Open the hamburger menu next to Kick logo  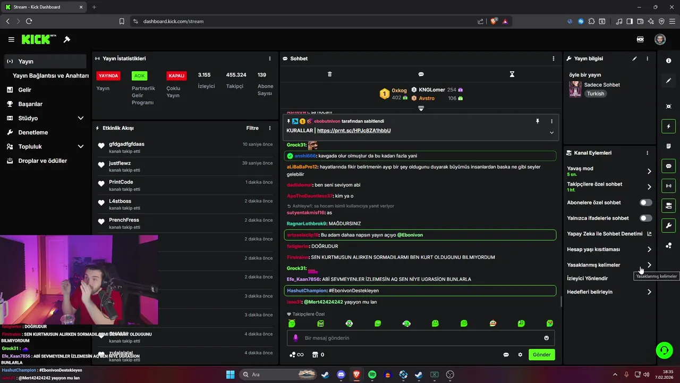click(x=11, y=39)
